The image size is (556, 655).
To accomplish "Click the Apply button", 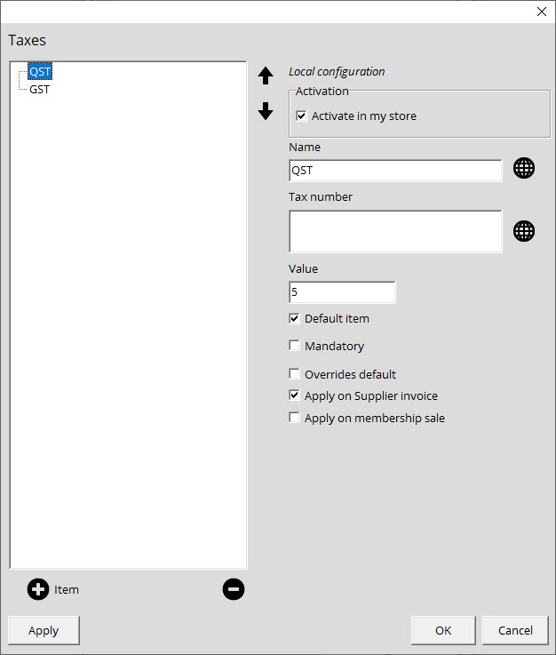I will coord(44,630).
